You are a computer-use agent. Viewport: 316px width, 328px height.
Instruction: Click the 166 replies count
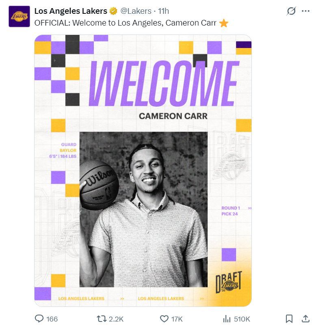click(52, 319)
